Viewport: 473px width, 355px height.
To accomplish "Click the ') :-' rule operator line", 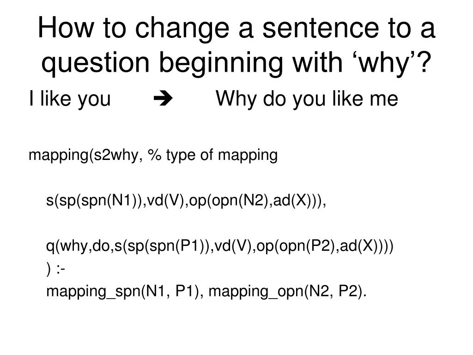I will point(55,269).
